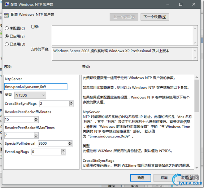Click the help panel scrollbar down arrow
Screen dimensions: 204x188
point(197,168)
